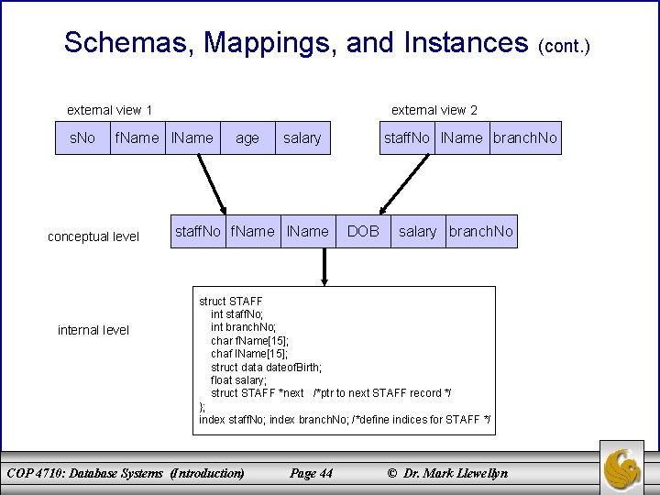Click the "age" cell in external view 1
The image size is (660, 495).
tap(247, 138)
